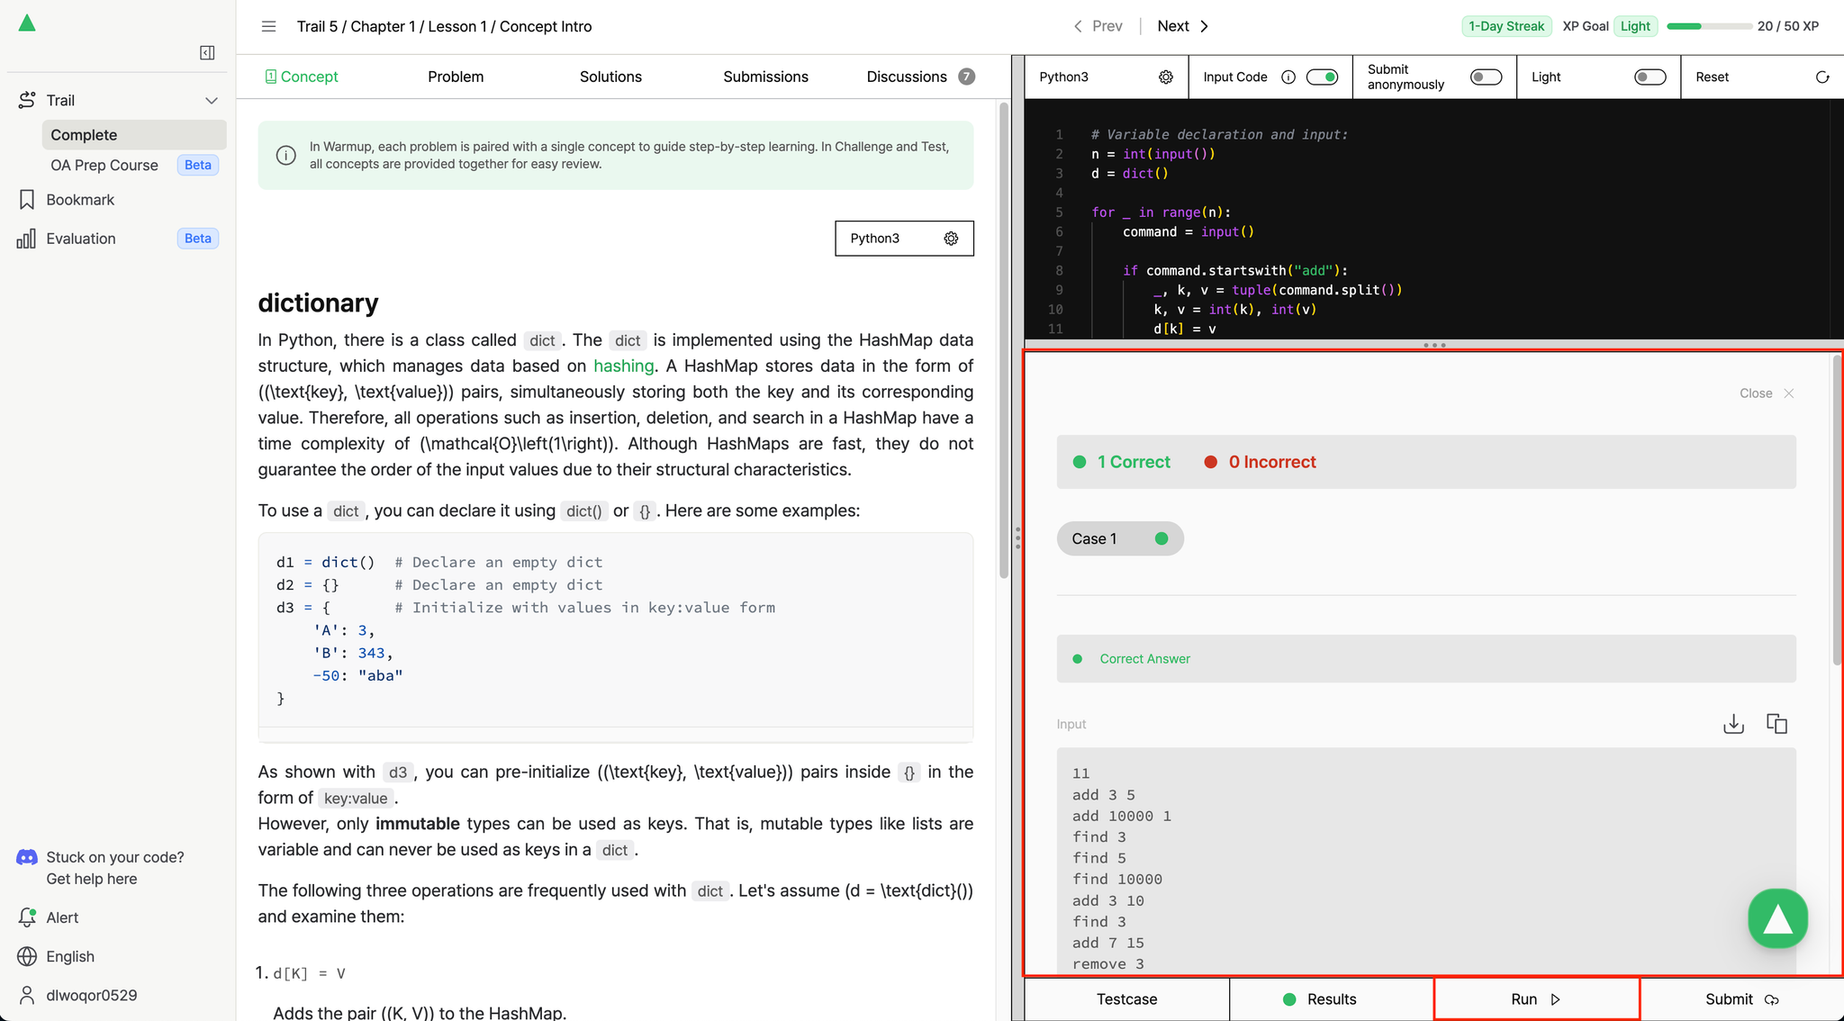The height and width of the screenshot is (1021, 1844).
Task: Switch to the Results tab
Action: tap(1332, 999)
